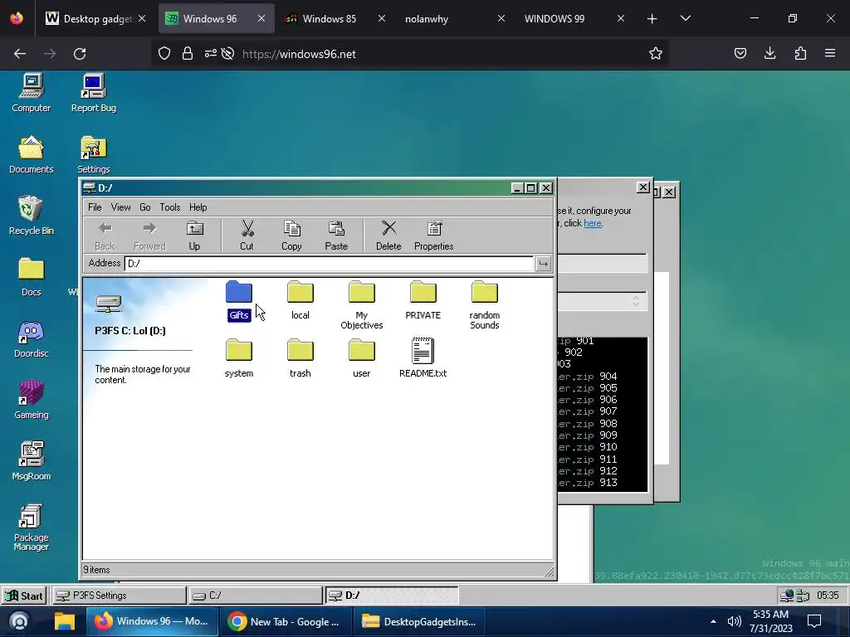List all tabs dropdown arrow
The image size is (850, 637).
pos(685,19)
